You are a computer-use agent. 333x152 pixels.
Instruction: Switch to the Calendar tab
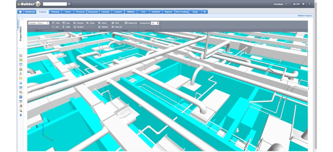coord(106,12)
